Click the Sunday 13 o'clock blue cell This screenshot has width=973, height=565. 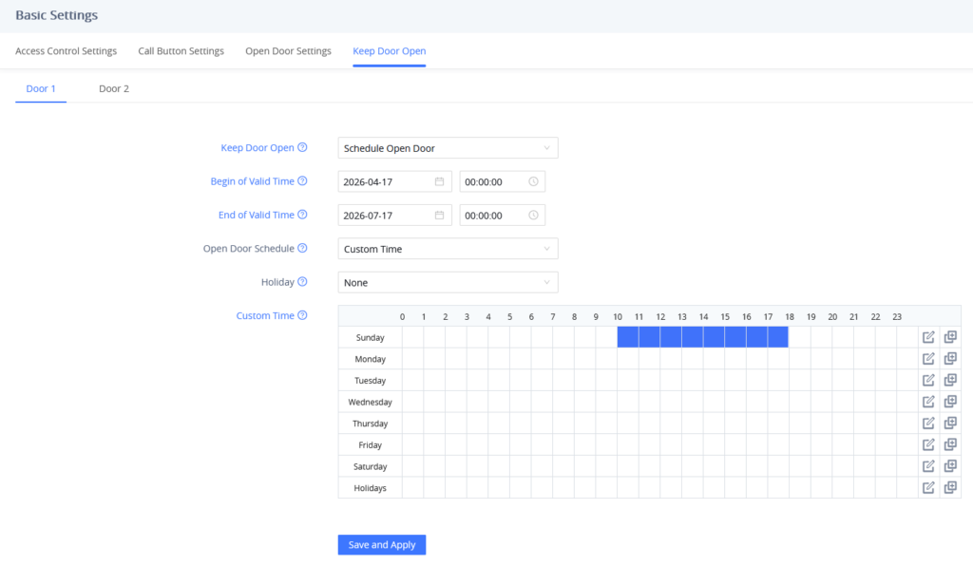point(693,337)
